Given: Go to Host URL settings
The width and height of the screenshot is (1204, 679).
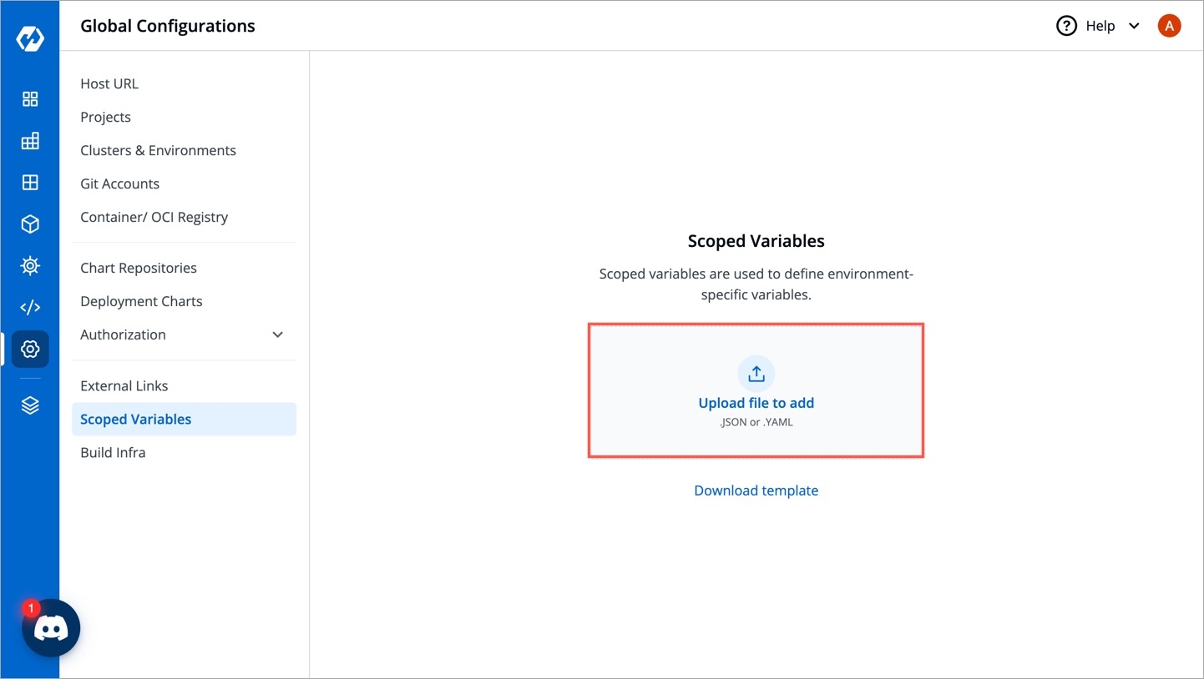Looking at the screenshot, I should [x=109, y=83].
